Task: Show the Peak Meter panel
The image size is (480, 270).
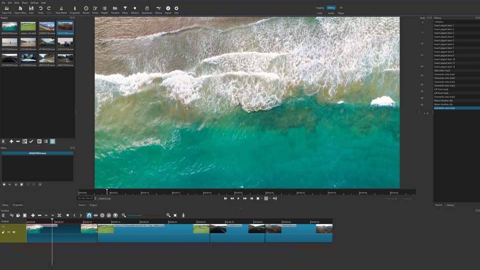Action: 61,8
